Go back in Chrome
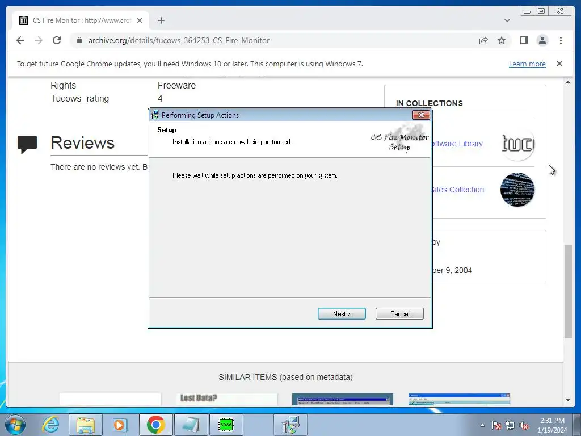 tap(20, 40)
